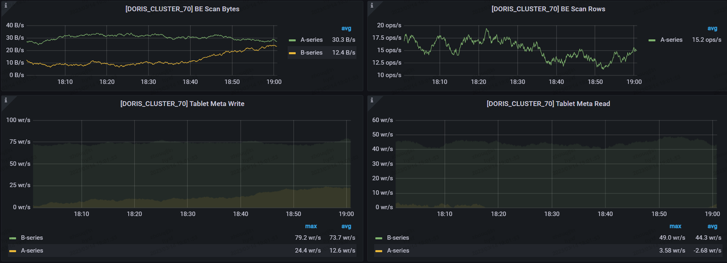Click yellow A-series color swatch in Tablet Meta Write legend

click(x=12, y=251)
